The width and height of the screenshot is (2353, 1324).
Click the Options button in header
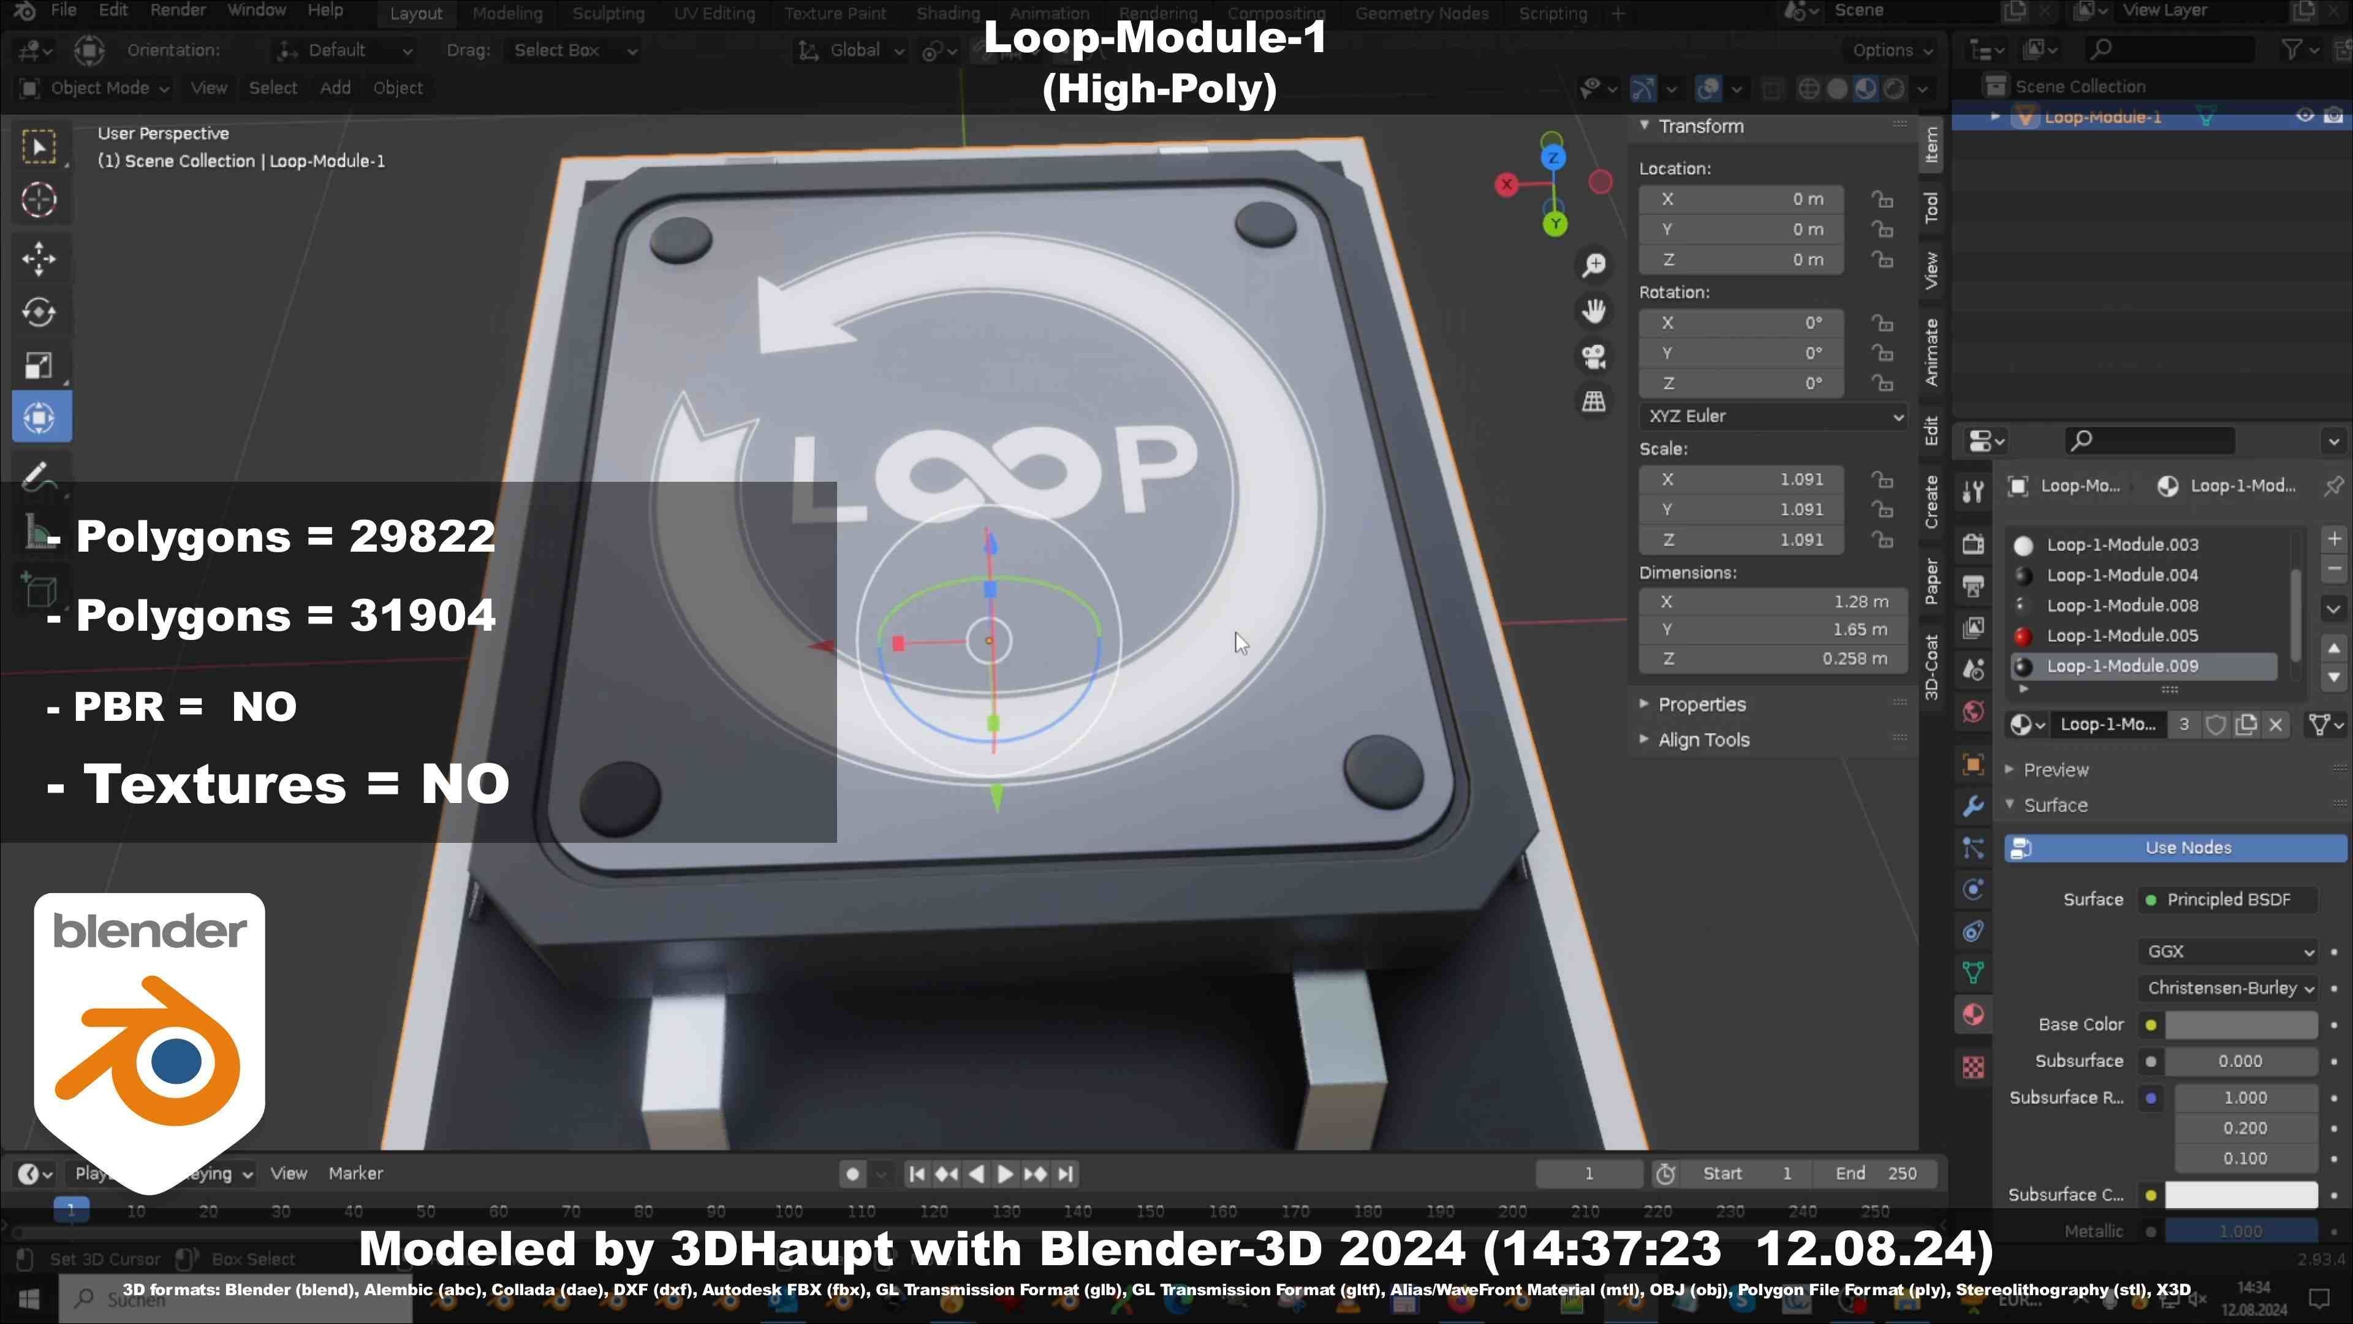click(x=1893, y=50)
